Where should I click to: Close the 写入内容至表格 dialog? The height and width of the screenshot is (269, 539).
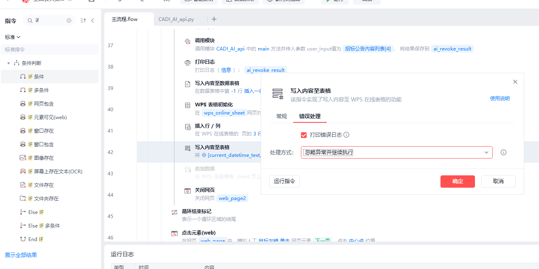[x=515, y=82]
